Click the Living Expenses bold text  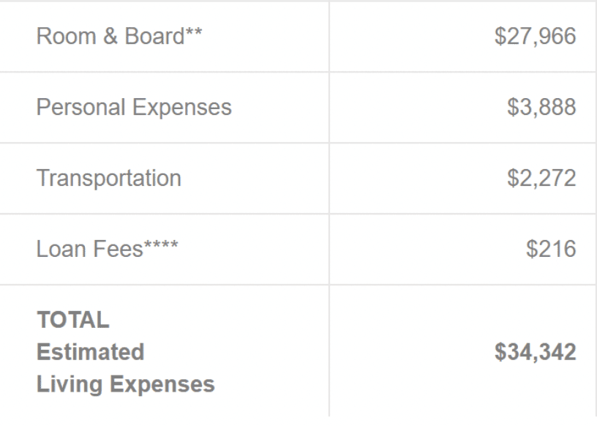[126, 384]
